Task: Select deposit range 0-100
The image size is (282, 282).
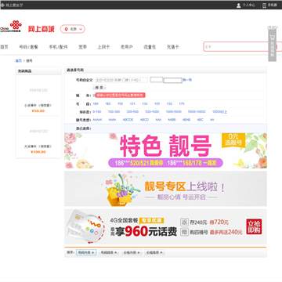Action: (x=97, y=112)
